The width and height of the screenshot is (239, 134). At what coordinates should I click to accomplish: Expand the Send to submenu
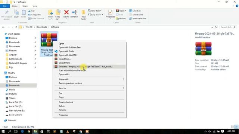pos(90,88)
